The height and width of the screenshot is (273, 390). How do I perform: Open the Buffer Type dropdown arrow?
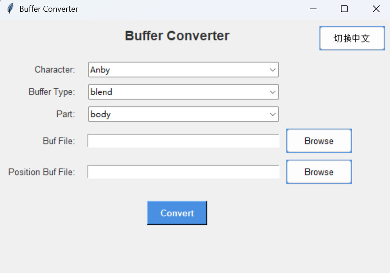(x=272, y=92)
